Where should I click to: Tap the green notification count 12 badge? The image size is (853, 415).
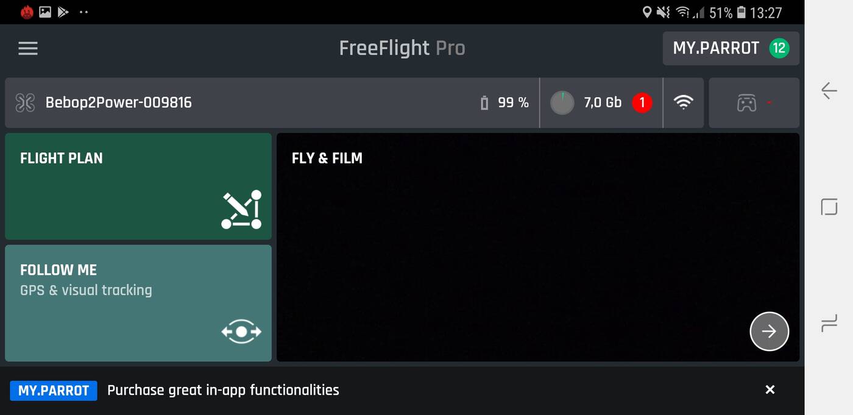[779, 48]
